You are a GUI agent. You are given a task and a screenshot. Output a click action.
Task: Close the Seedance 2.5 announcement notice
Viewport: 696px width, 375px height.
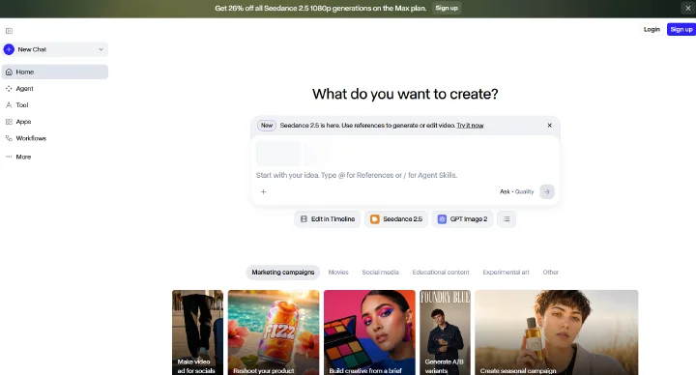pos(549,125)
